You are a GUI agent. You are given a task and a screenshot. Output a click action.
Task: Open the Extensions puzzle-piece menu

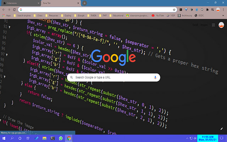(207, 10)
